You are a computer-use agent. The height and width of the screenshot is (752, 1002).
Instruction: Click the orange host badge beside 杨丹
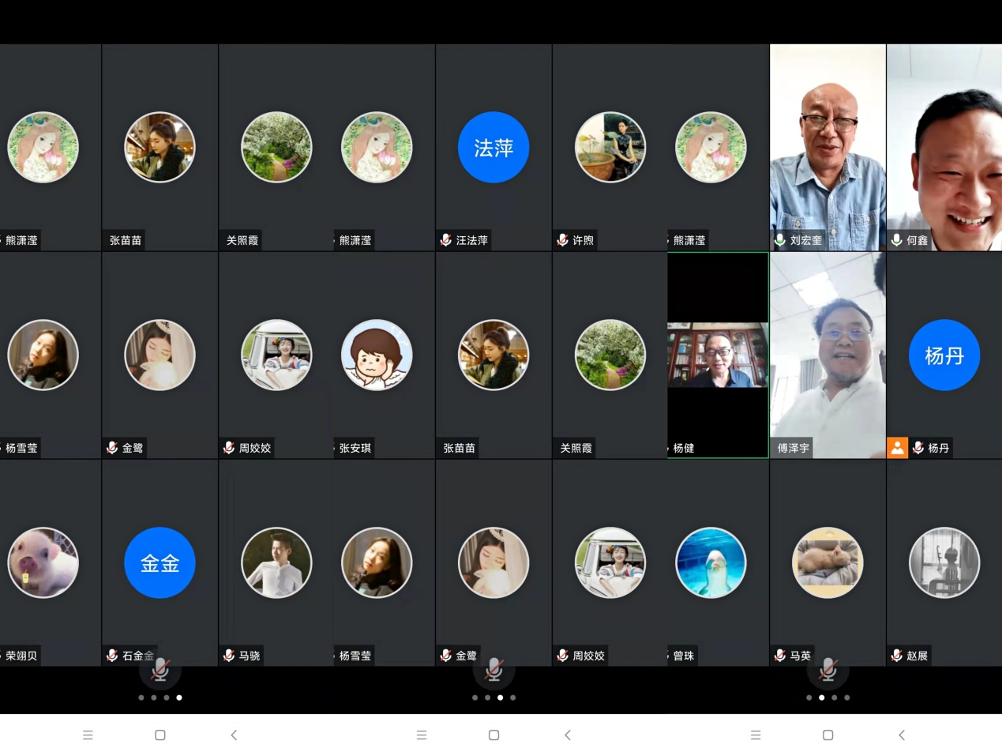click(x=897, y=448)
